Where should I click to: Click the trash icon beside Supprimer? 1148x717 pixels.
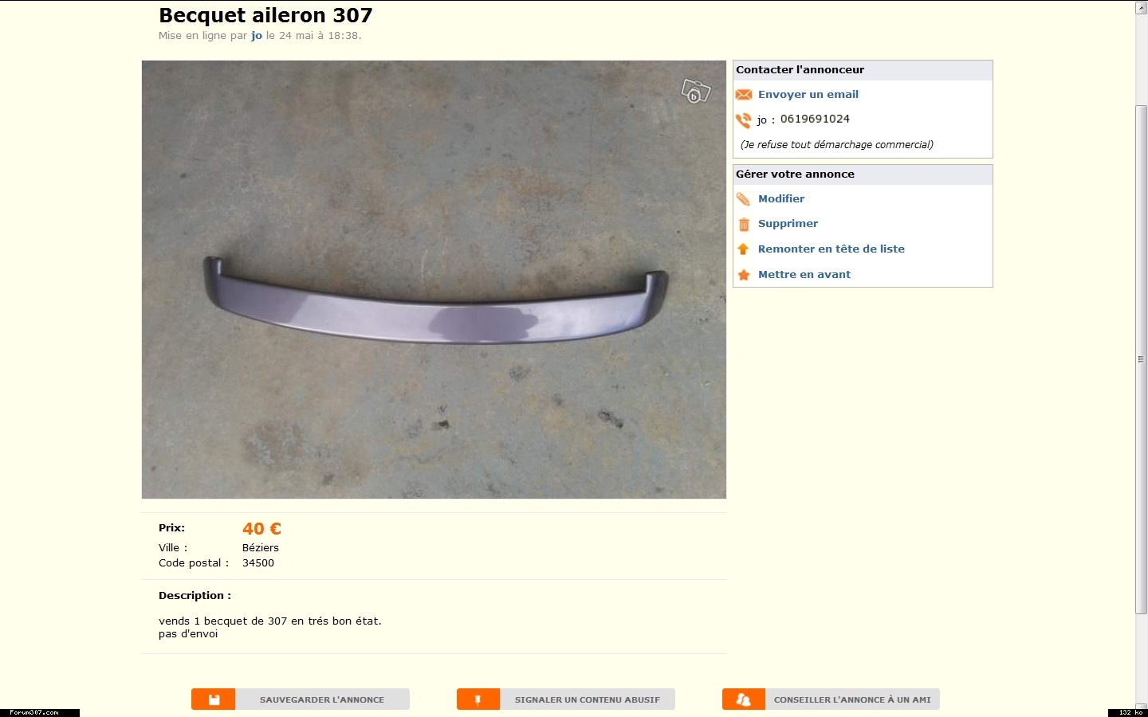[x=744, y=225]
